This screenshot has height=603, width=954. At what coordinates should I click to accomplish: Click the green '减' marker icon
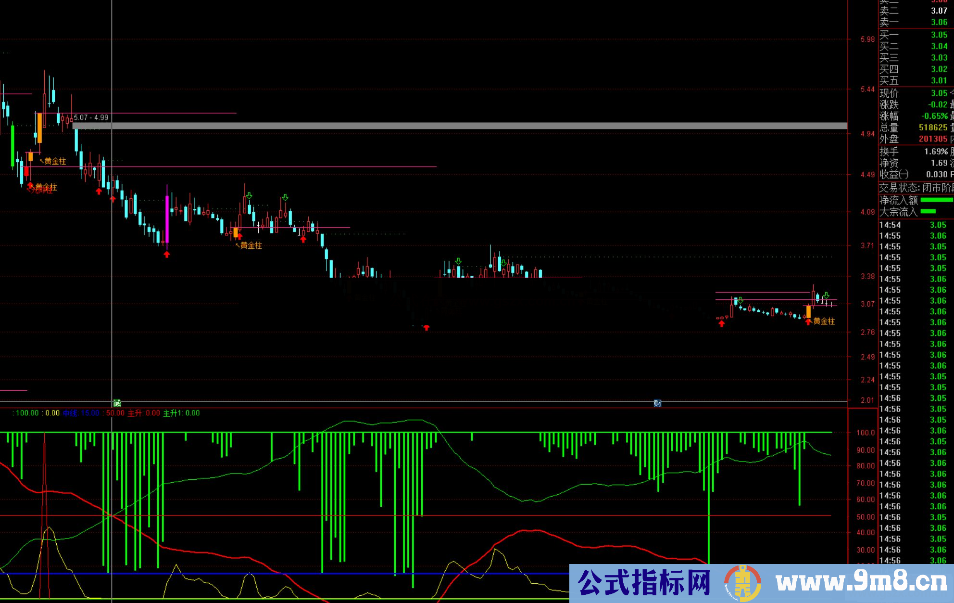(117, 403)
